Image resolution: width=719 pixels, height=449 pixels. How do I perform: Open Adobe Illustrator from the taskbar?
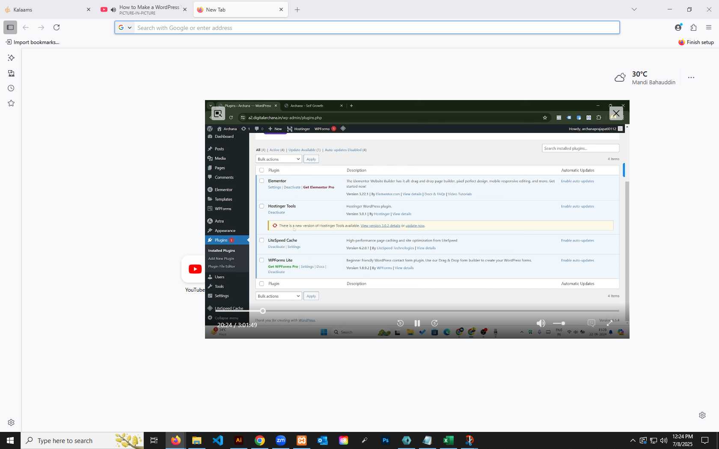pyautogui.click(x=239, y=440)
